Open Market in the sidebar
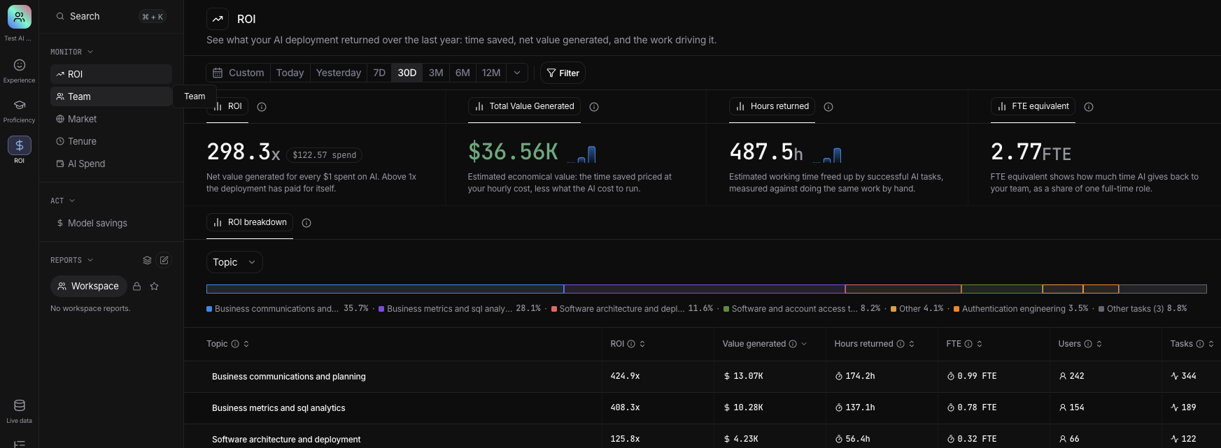The image size is (1221, 448). point(111,119)
